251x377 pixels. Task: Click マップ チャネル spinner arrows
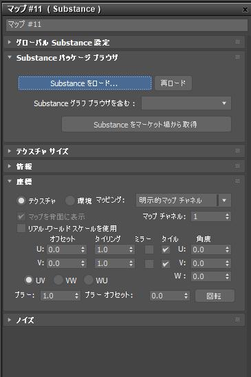click(227, 216)
